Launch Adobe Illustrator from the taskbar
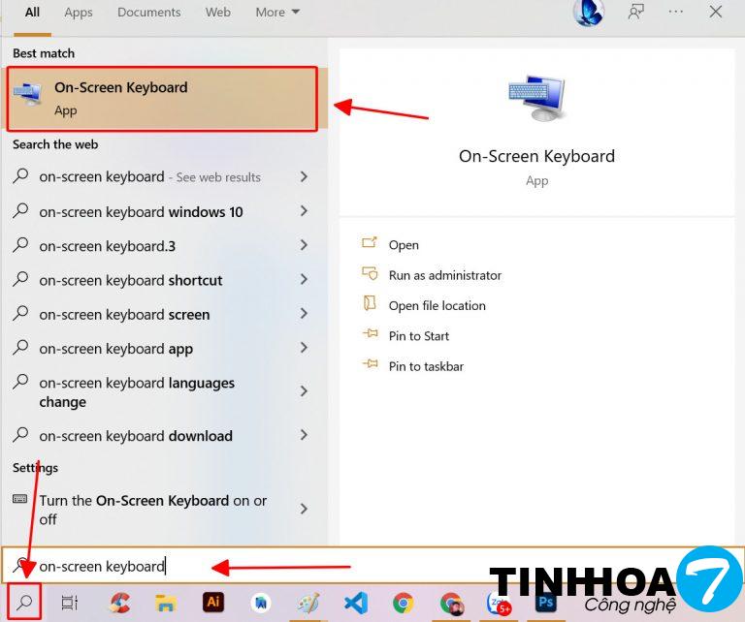The height and width of the screenshot is (622, 745). pyautogui.click(x=213, y=603)
